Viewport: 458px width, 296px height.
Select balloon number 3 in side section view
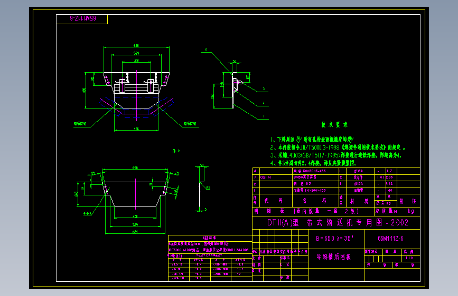tap(264, 89)
